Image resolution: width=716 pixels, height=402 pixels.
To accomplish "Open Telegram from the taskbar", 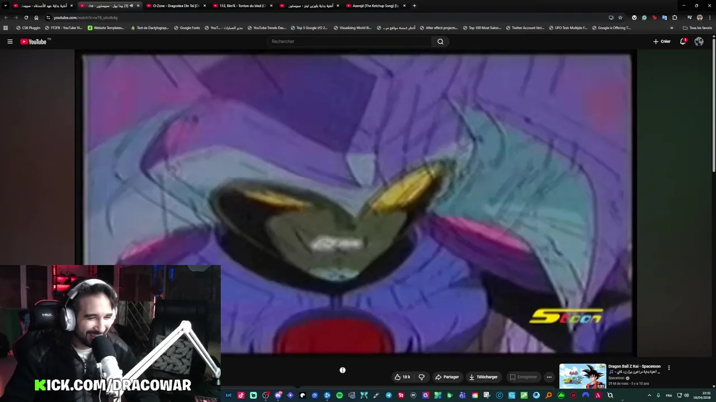I will (x=388, y=395).
